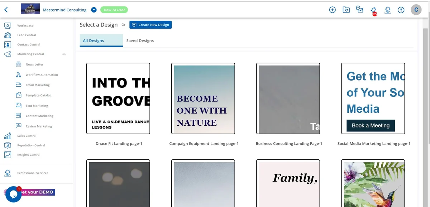Click the Insights Central icon
Viewport: 430px width, 207px height.
(8, 155)
